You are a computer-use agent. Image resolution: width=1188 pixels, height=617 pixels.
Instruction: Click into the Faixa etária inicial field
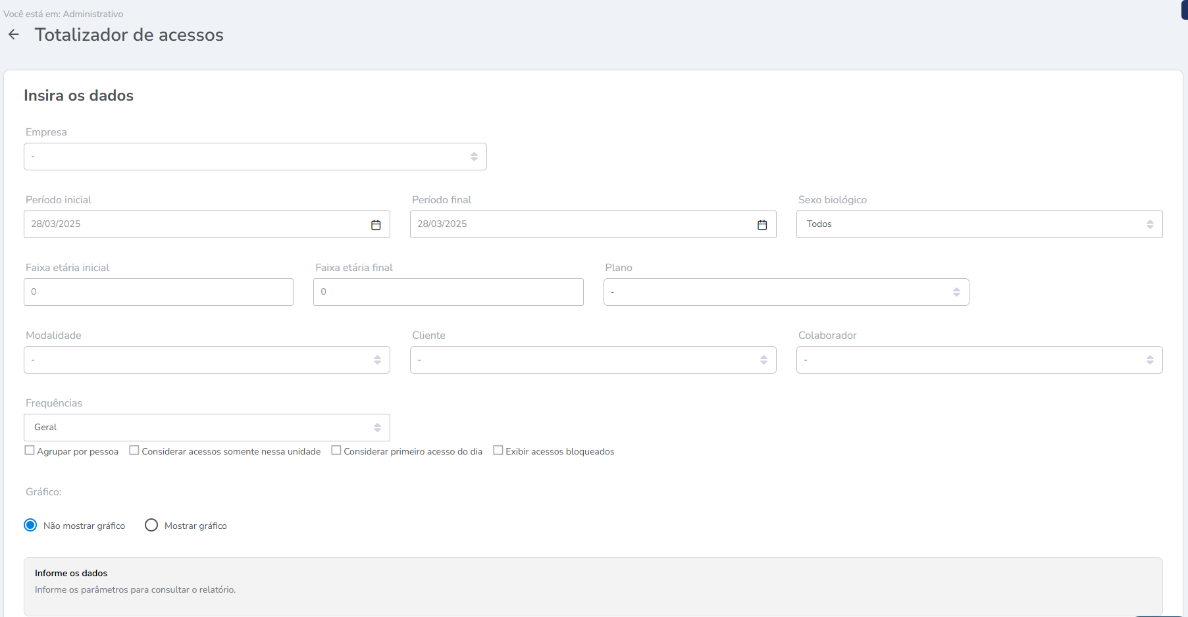[158, 292]
